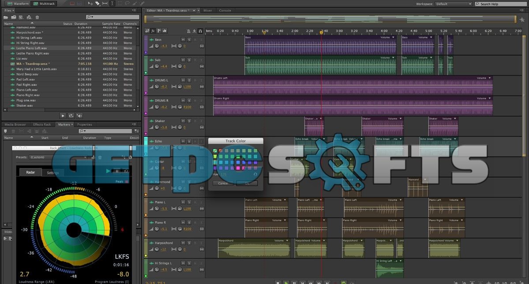Select the Move tool in top toolbar
The image size is (529, 284).
pos(90,4)
